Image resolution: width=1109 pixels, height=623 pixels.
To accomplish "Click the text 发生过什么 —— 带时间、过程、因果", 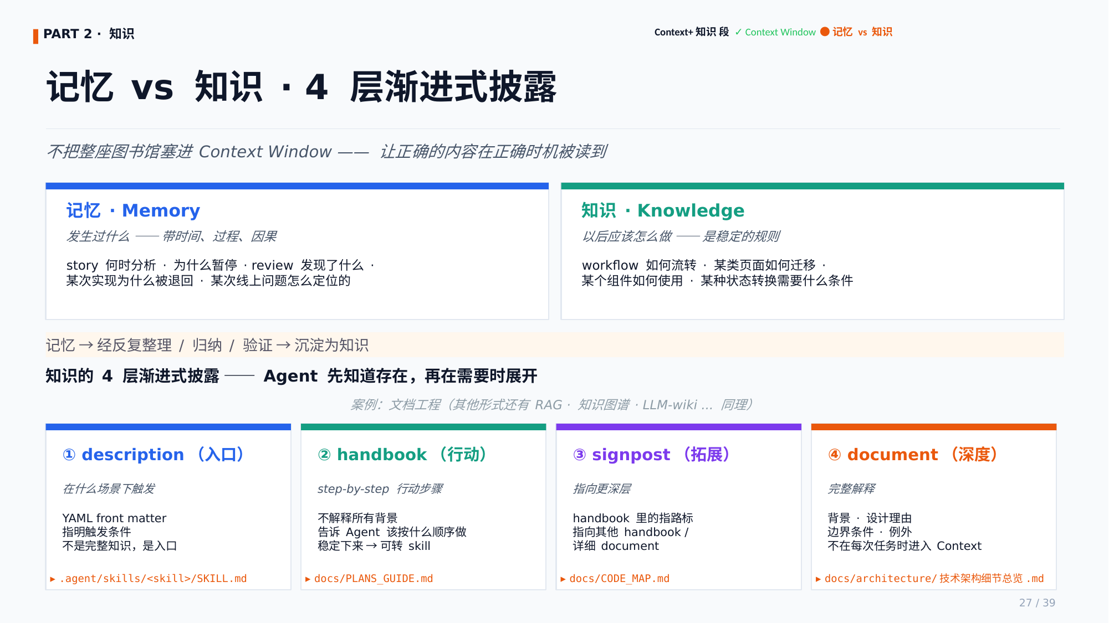I will tap(171, 236).
